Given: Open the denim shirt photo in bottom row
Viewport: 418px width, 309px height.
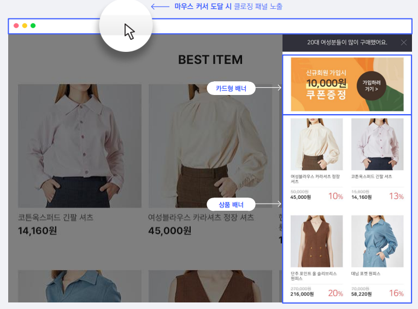Looking at the screenshot, I should pos(80,286).
